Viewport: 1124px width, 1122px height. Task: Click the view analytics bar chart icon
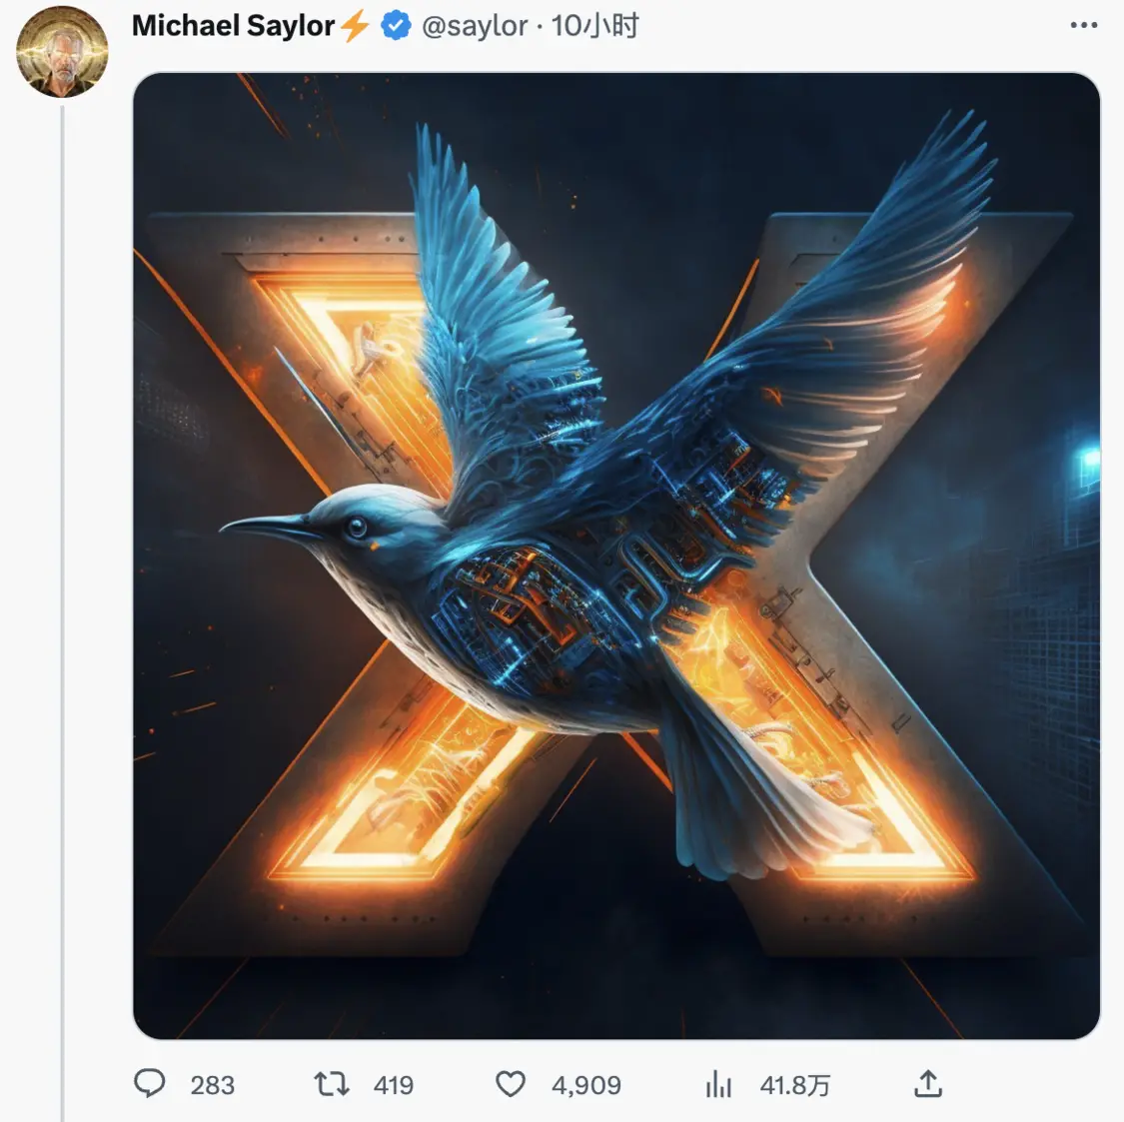718,1084
